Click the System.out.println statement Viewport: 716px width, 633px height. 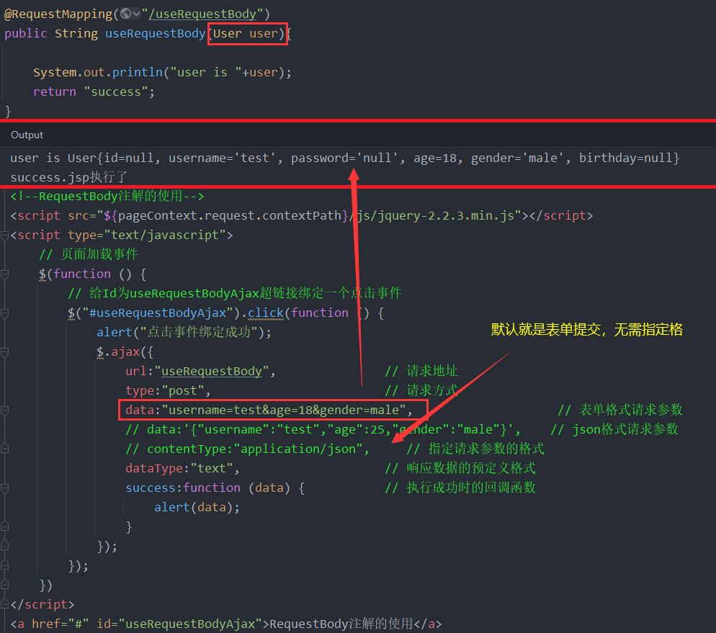point(162,72)
